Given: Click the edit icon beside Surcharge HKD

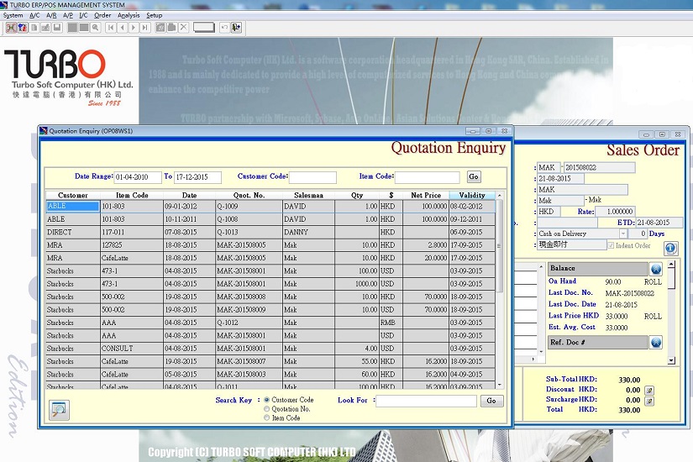Looking at the screenshot, I should (649, 401).
